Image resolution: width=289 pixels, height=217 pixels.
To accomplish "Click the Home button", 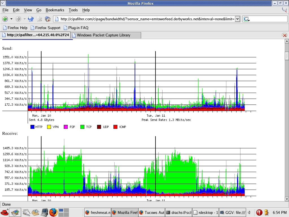I will pyautogui.click(x=48, y=19).
